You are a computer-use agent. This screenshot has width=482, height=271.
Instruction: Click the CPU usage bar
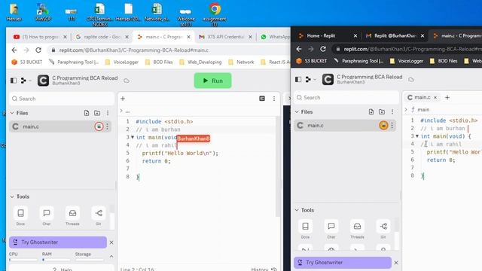(23, 260)
